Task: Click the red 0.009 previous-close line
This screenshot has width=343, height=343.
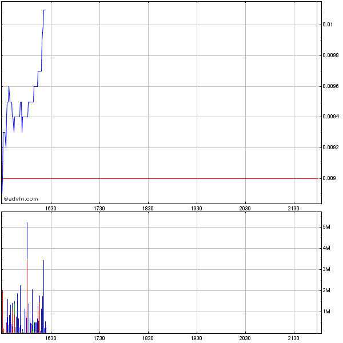Action: click(x=159, y=179)
